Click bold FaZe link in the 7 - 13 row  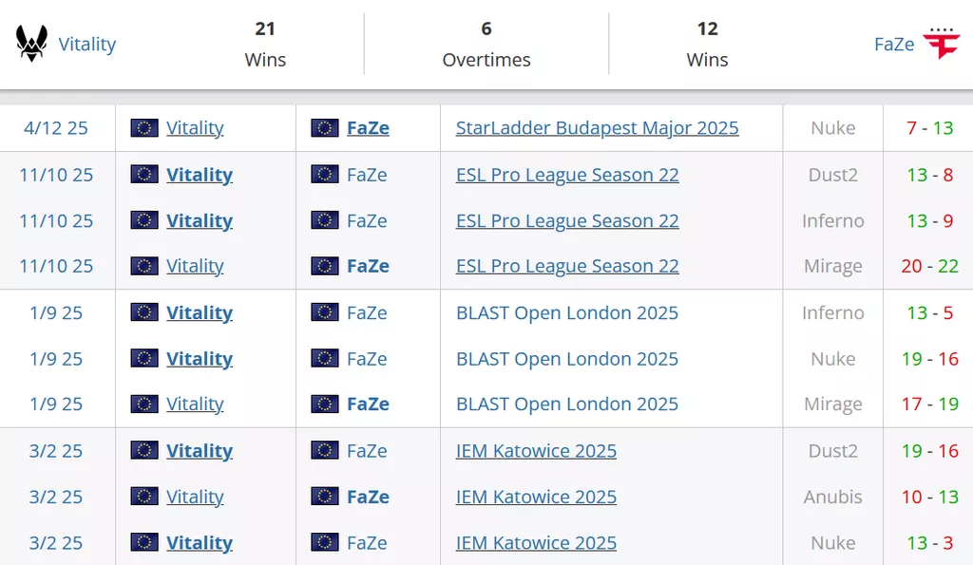[368, 128]
